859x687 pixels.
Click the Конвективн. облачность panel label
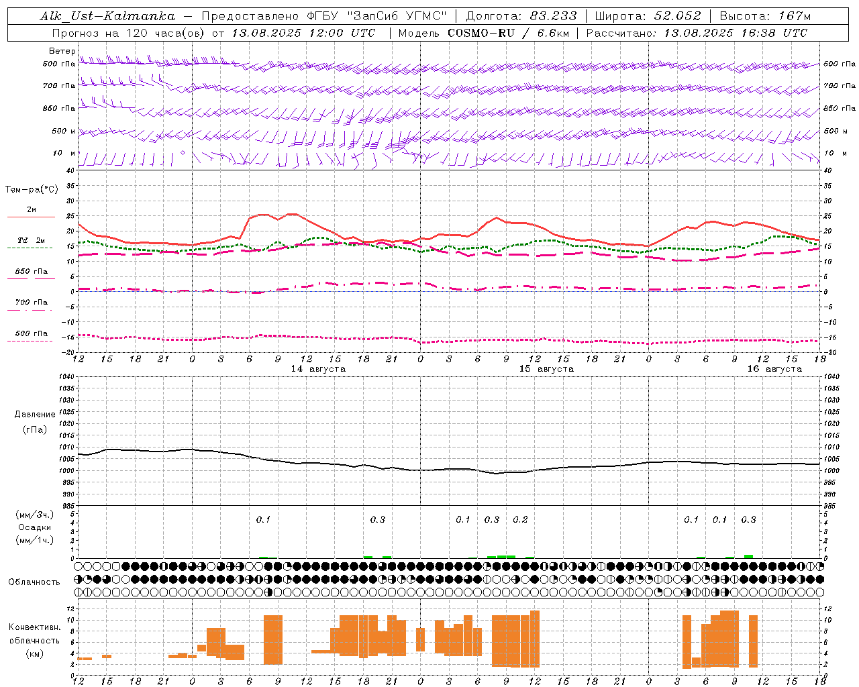[34, 640]
